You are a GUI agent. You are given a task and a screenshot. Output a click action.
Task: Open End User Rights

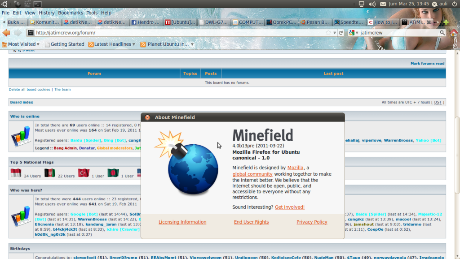click(x=252, y=222)
